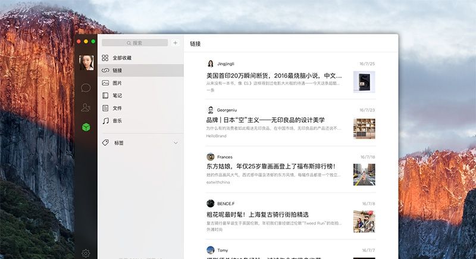Viewport: 476px width, 259px height.
Task: Select the 链接 link chain icon
Action: point(105,70)
